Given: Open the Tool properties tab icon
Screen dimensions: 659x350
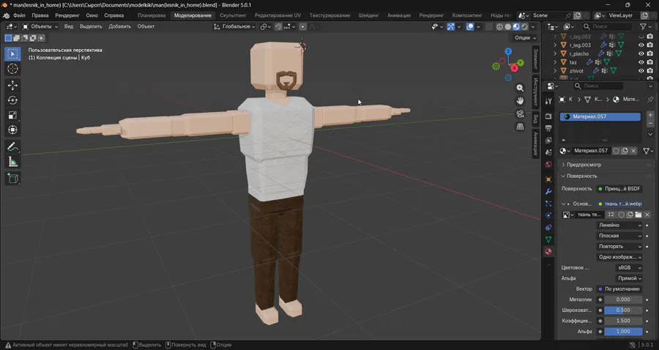Looking at the screenshot, I should click(548, 101).
